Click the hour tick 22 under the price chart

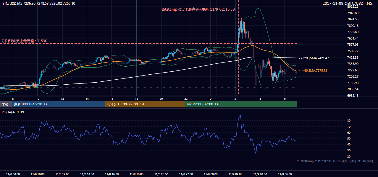point(186,99)
